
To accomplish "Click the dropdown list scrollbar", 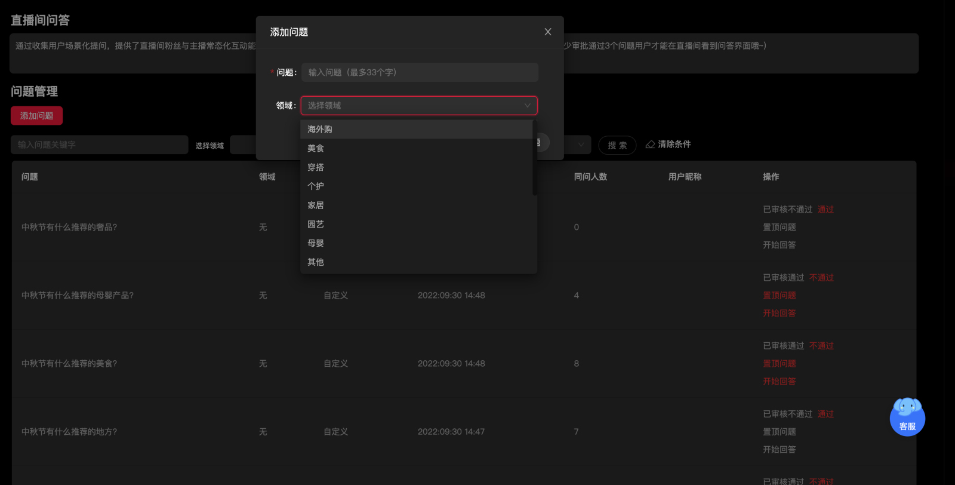I will coord(535,158).
